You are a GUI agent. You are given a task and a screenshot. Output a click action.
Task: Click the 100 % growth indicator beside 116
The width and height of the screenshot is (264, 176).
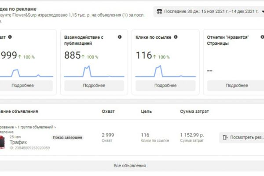(x=161, y=57)
